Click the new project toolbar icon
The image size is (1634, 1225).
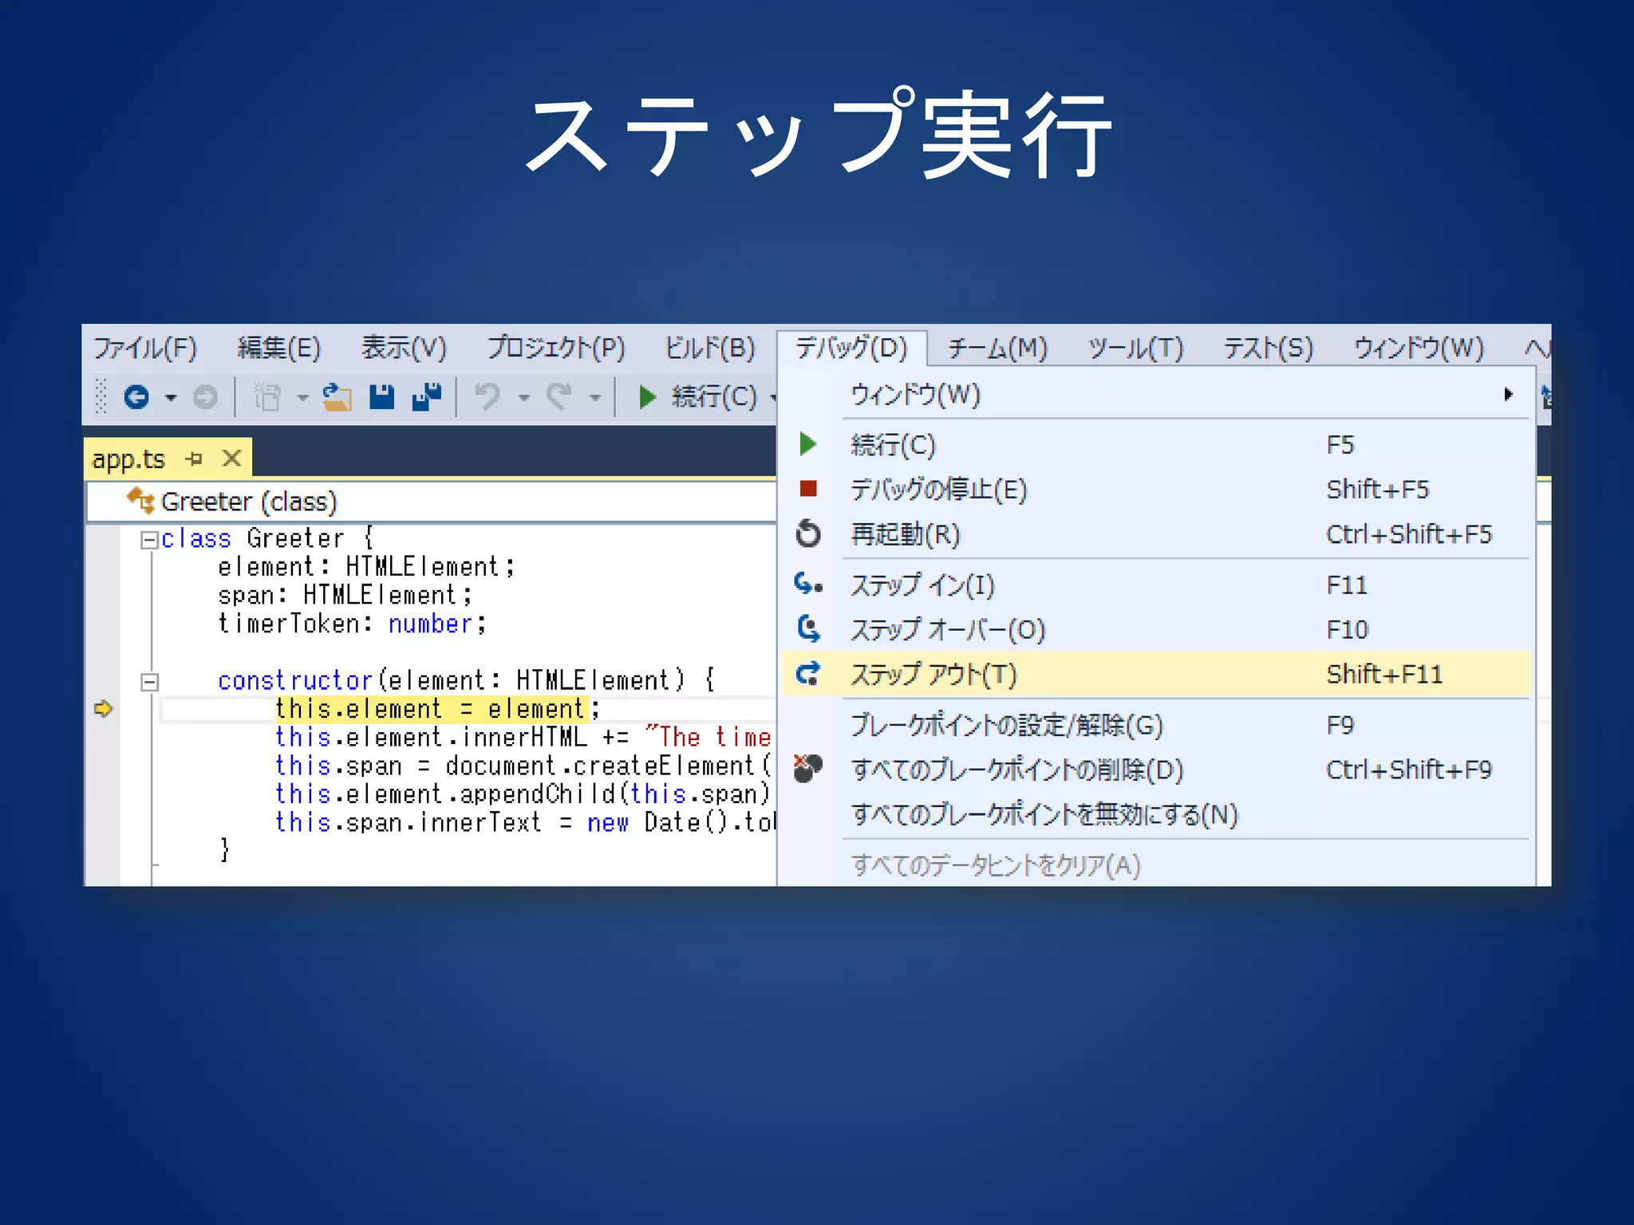pyautogui.click(x=267, y=396)
